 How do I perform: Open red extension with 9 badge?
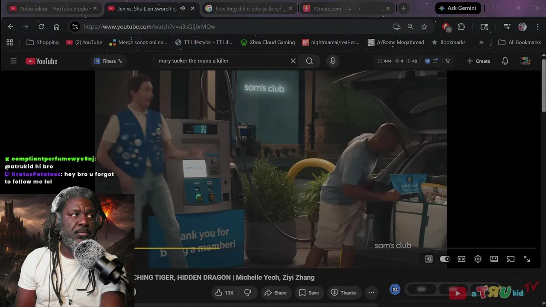446,27
